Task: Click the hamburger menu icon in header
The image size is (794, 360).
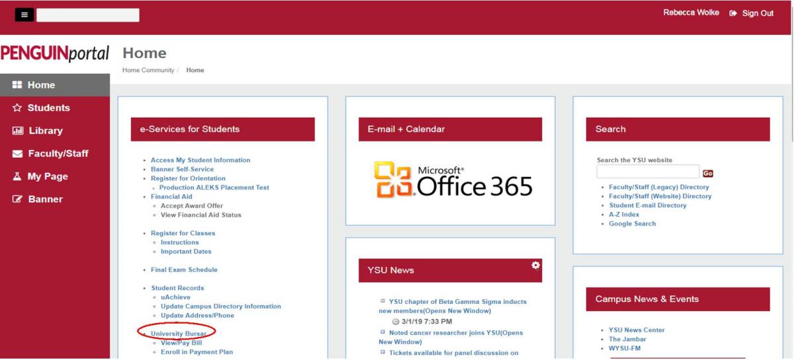Action: point(24,15)
